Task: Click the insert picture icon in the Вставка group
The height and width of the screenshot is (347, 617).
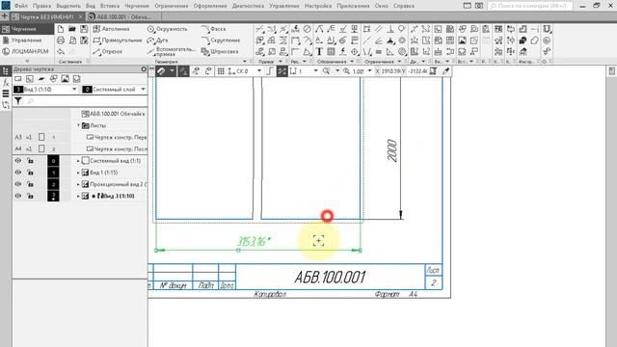Action: click(x=463, y=40)
